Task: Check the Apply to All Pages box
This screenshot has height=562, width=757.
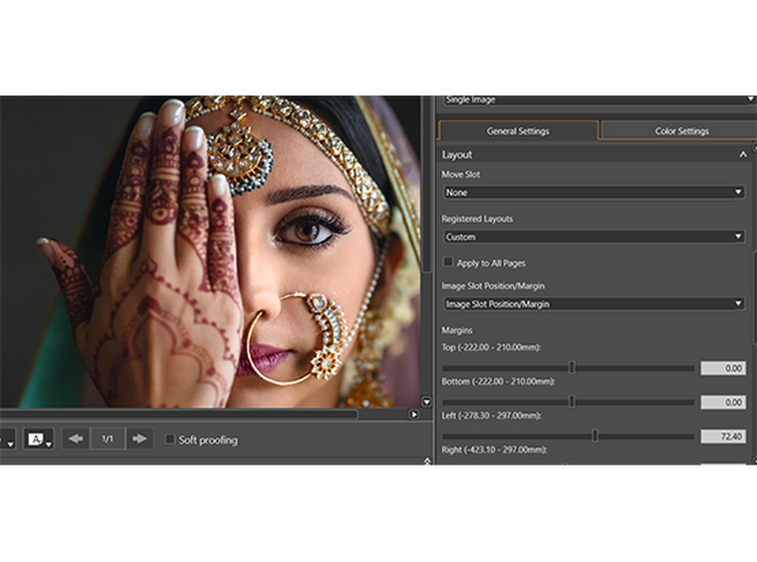Action: click(x=449, y=262)
